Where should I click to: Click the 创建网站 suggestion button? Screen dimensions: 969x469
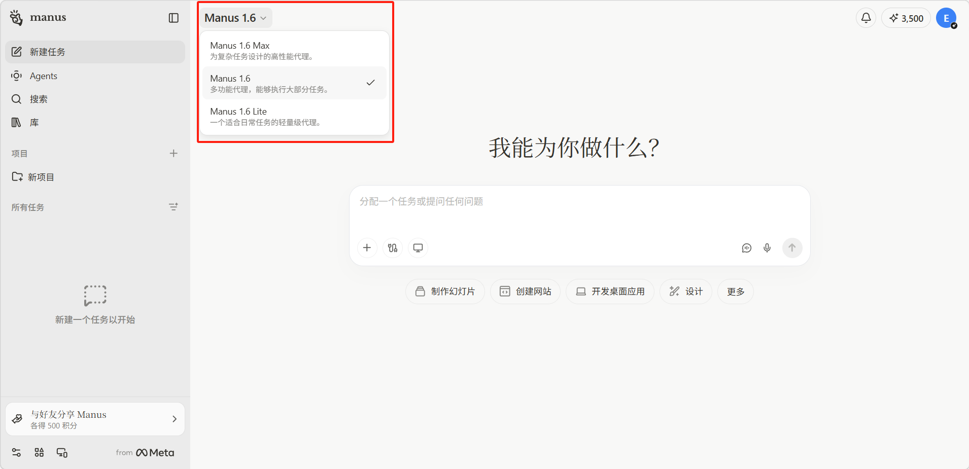(x=525, y=292)
